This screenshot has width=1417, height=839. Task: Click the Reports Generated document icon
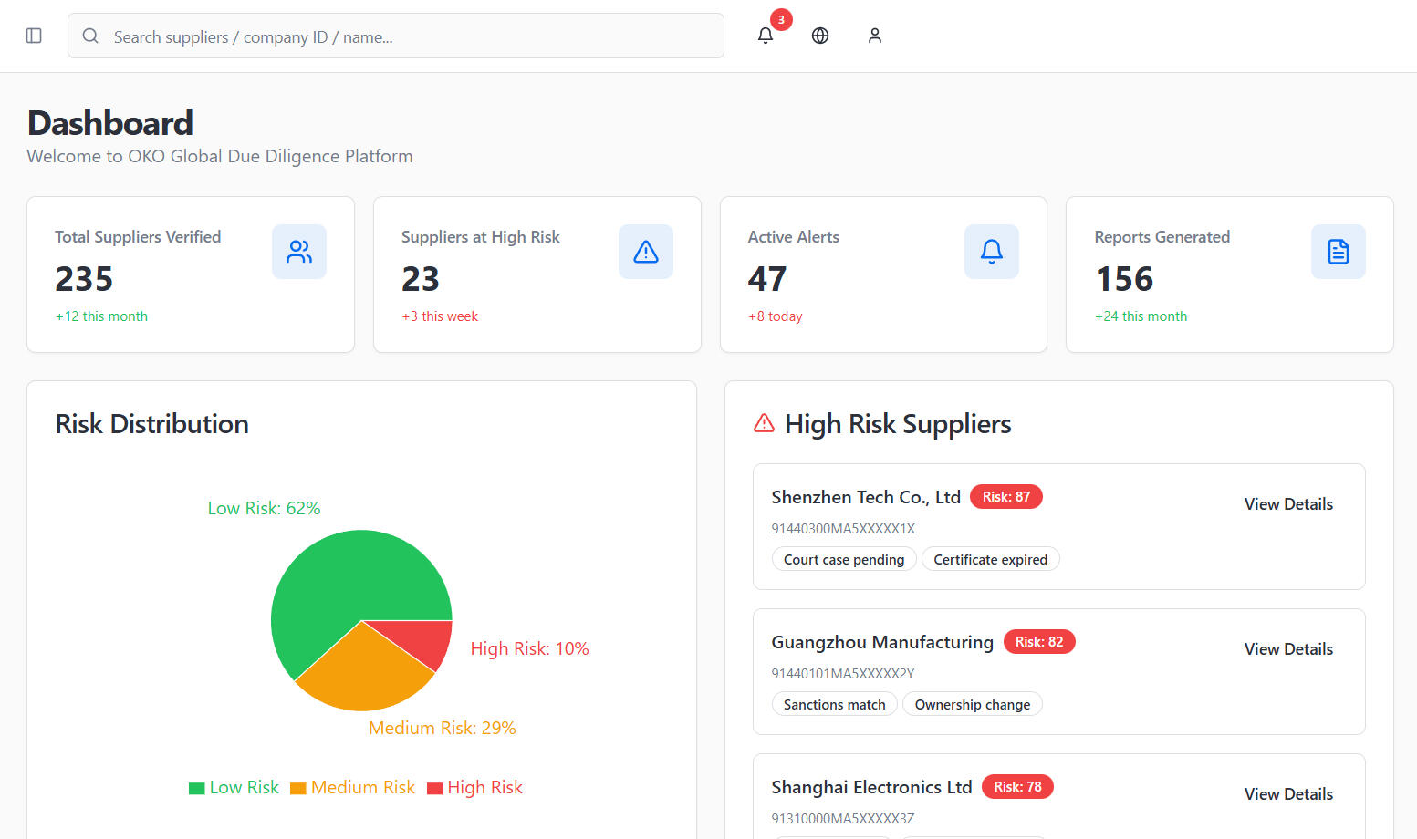(x=1339, y=252)
